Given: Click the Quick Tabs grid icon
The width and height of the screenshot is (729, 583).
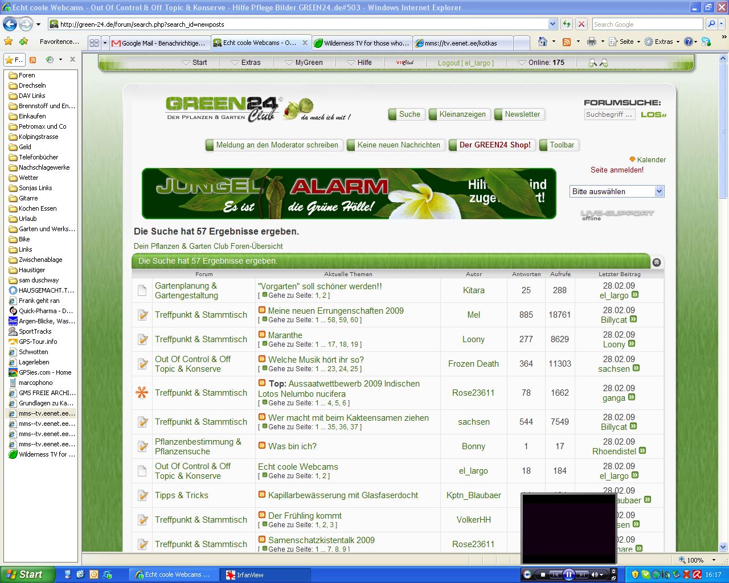Looking at the screenshot, I should pos(94,43).
